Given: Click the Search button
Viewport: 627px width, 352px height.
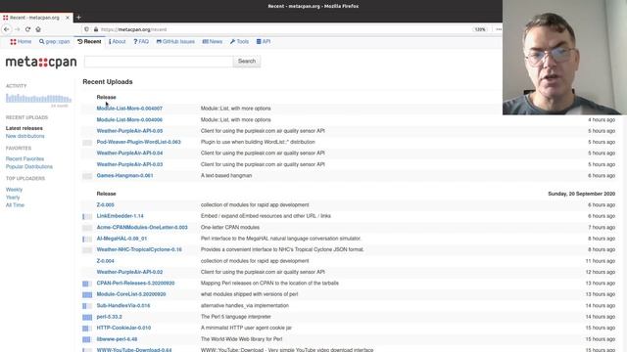Looking at the screenshot, I should 247,62.
